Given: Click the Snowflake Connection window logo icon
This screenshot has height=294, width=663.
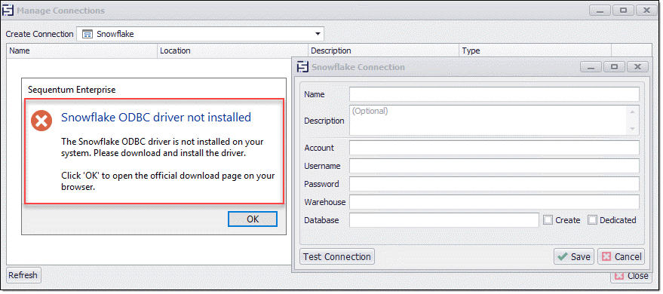Looking at the screenshot, I should pos(302,67).
